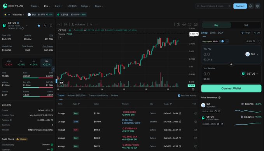Filter the watchlist by the fire icon
This screenshot has height=151, width=264.
point(9,15)
